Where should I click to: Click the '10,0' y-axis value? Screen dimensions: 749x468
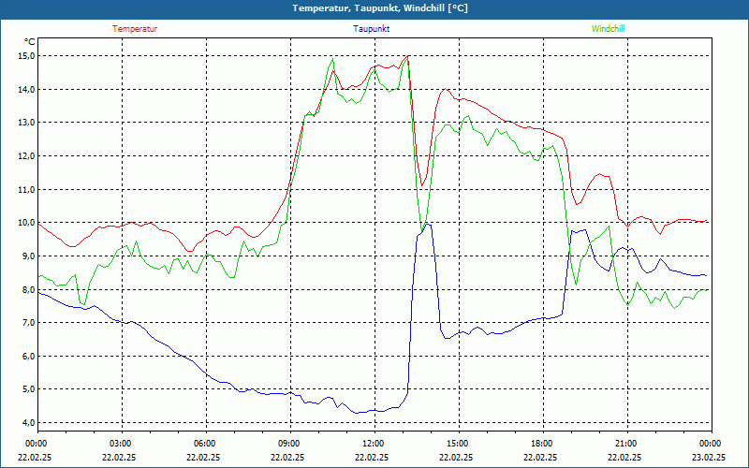[27, 223]
